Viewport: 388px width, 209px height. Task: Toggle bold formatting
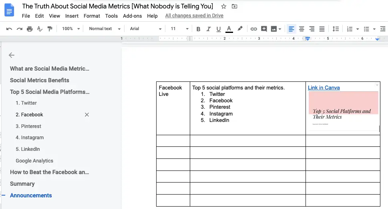tap(198, 29)
